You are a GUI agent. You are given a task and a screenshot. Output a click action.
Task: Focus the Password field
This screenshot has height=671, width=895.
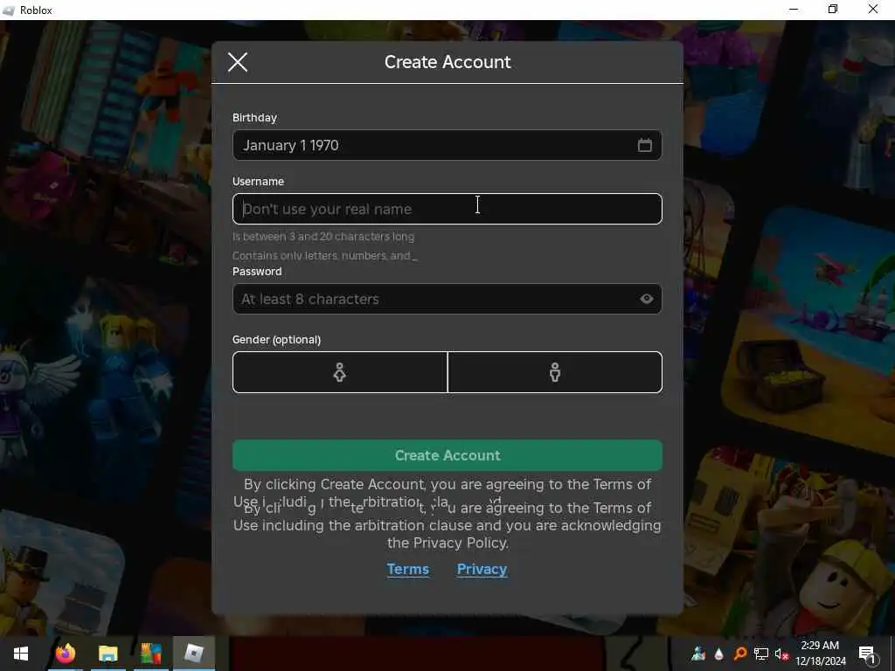pos(447,299)
